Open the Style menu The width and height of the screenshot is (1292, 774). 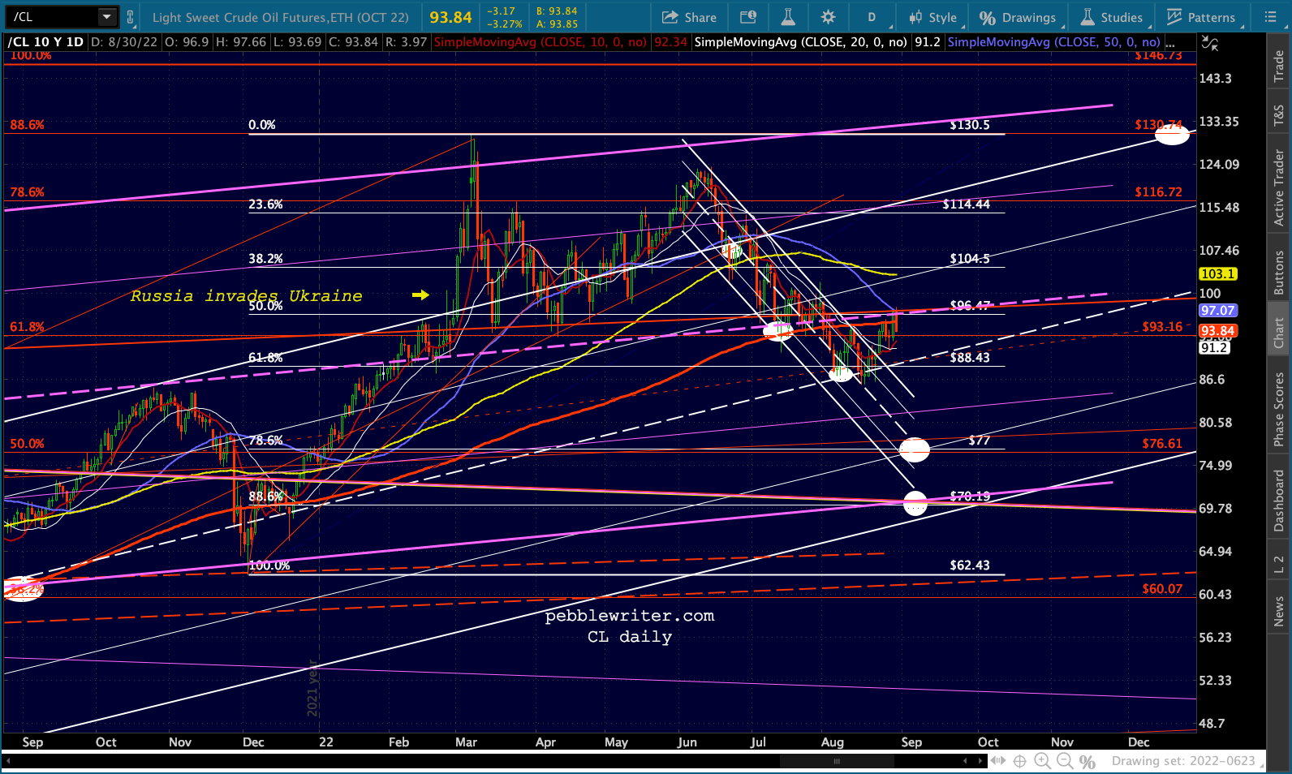(x=932, y=17)
